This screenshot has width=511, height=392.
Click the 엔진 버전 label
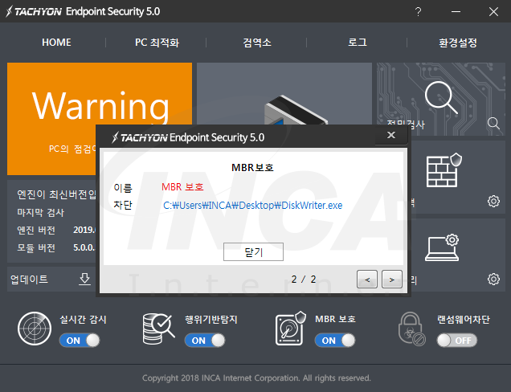click(x=36, y=230)
